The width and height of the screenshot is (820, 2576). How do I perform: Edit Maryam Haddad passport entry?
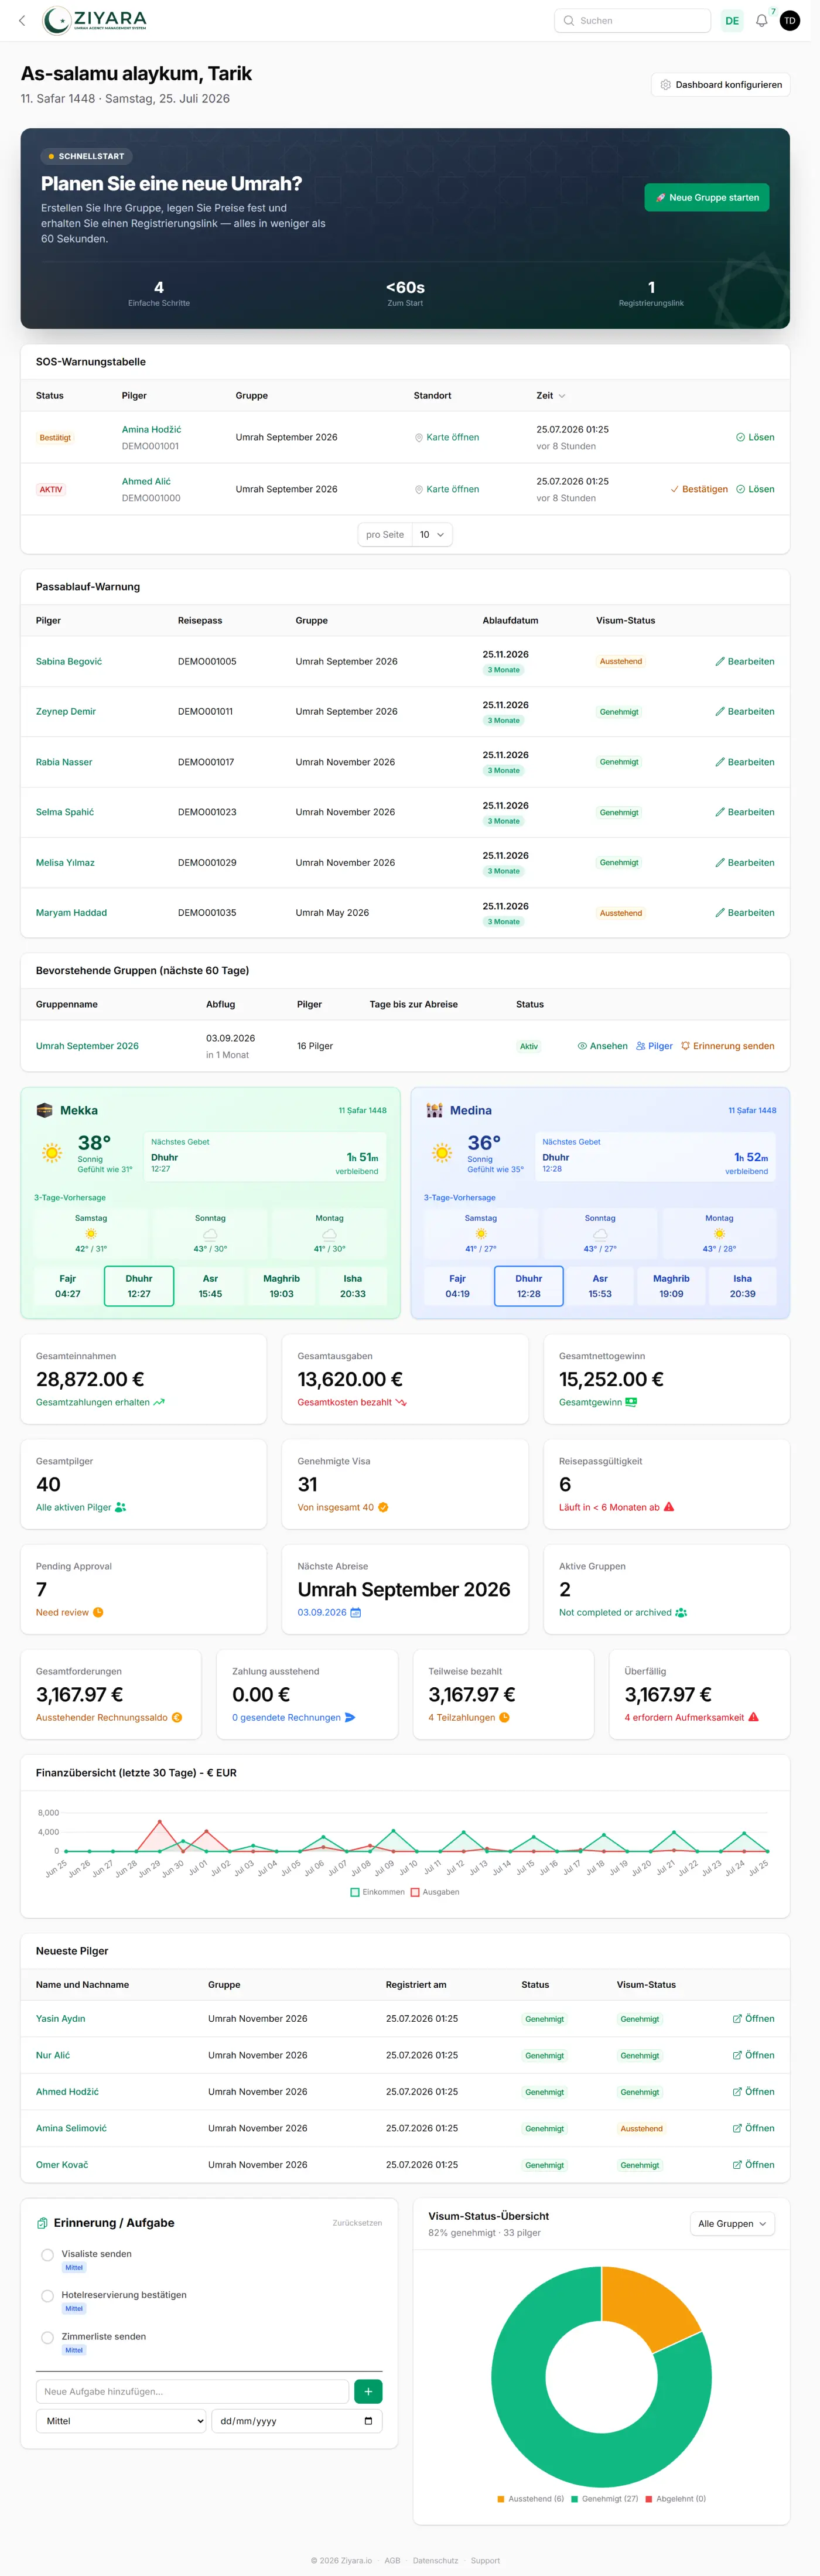coord(744,912)
